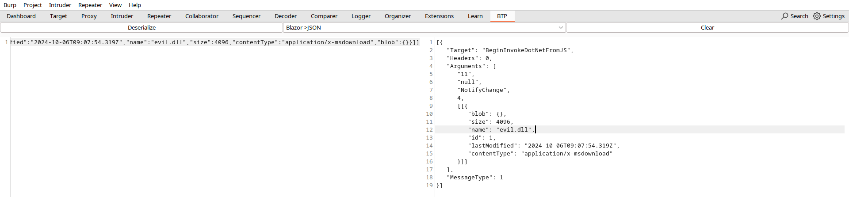Switch to the Logger tab
This screenshot has width=849, height=197.
(361, 16)
